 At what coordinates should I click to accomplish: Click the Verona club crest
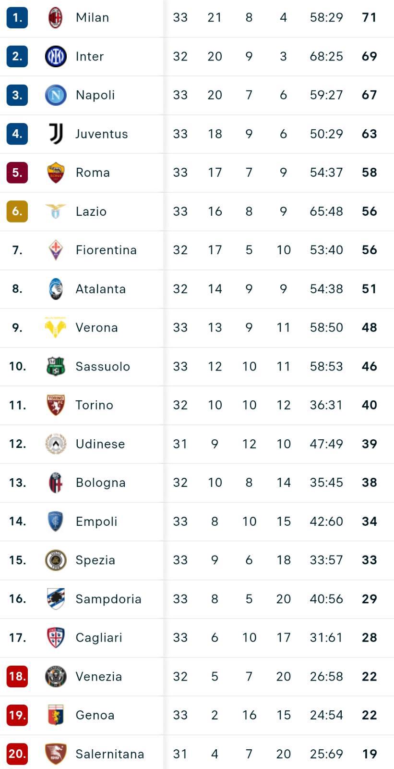point(56,327)
